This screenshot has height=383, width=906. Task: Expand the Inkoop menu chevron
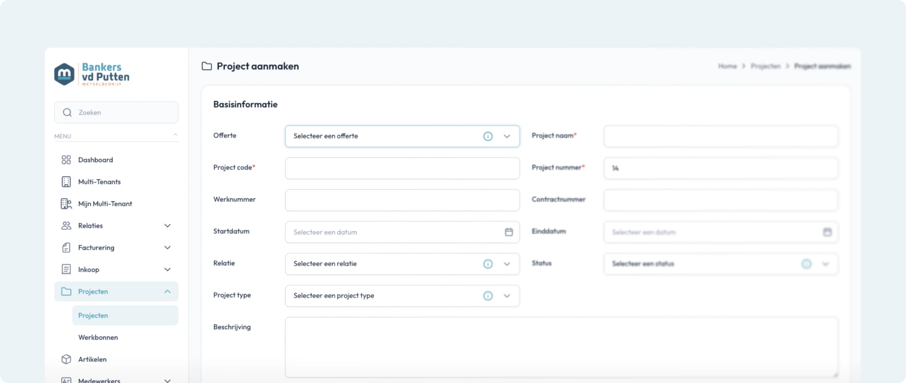(168, 270)
